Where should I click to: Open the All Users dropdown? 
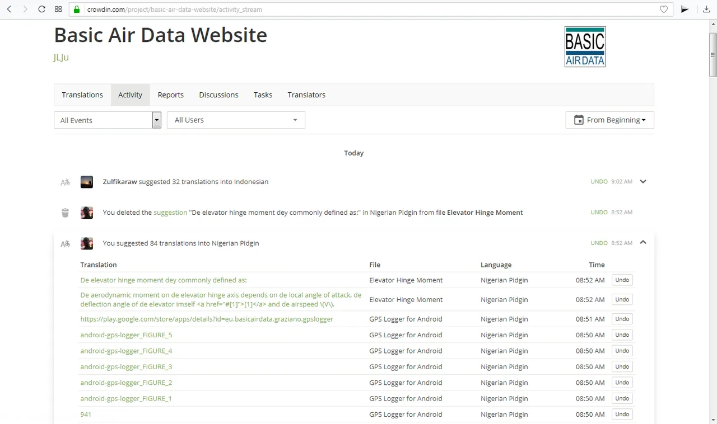(x=236, y=120)
